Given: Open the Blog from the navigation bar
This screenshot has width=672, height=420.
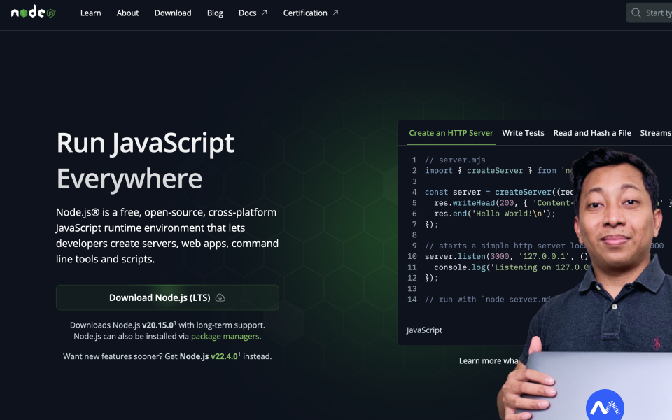Looking at the screenshot, I should coord(215,13).
